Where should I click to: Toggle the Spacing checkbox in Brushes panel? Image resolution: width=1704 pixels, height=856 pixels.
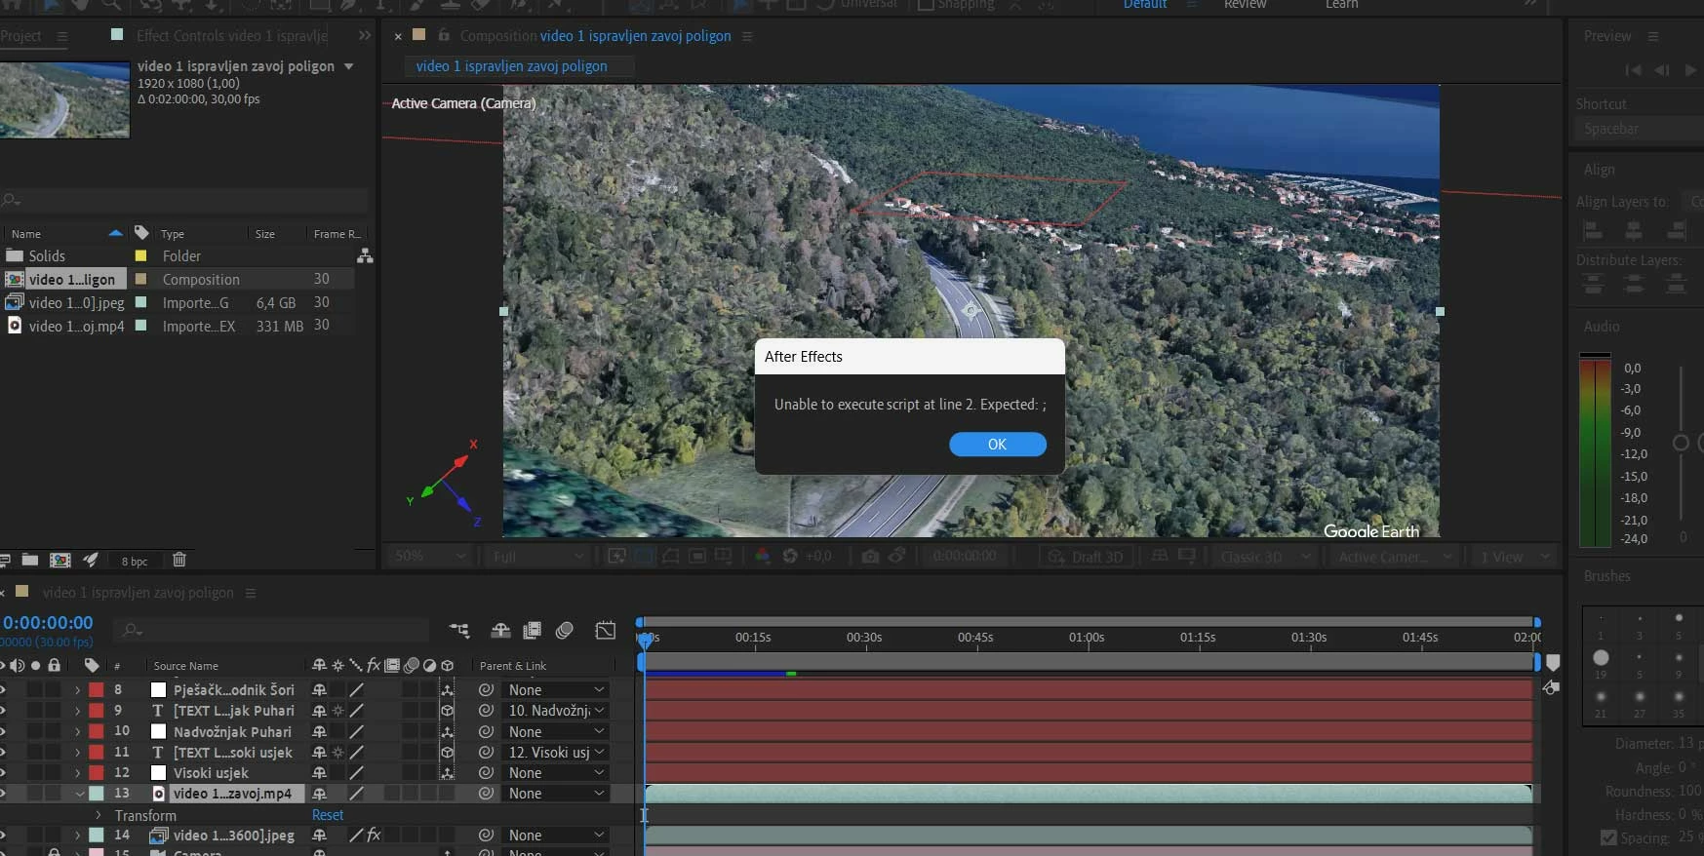coord(1608,837)
